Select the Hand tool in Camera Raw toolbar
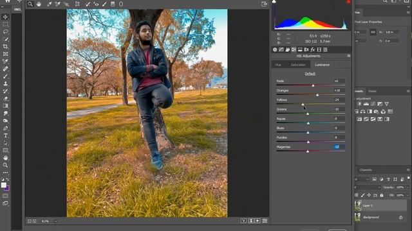The image size is (412, 231). pyautogui.click(x=39, y=4)
